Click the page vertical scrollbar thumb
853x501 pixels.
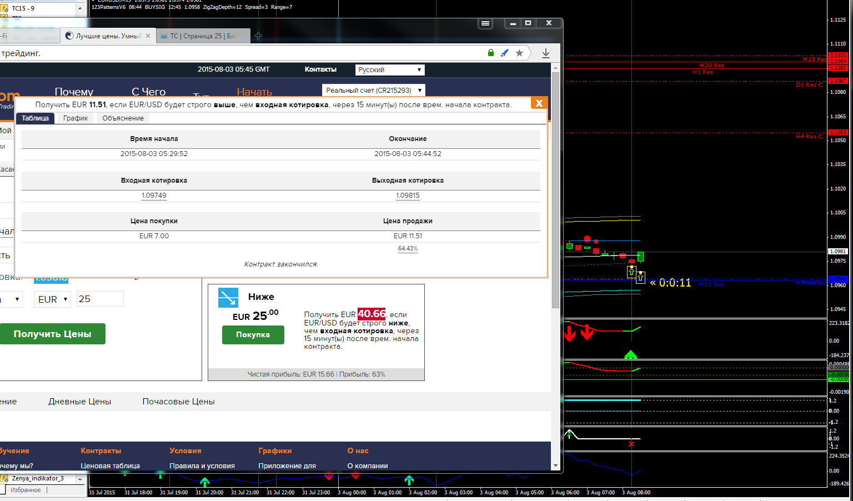[x=555, y=191]
